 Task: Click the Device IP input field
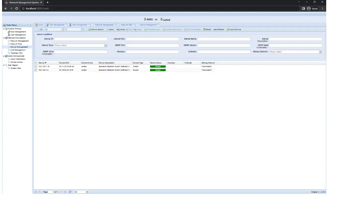pos(81,39)
